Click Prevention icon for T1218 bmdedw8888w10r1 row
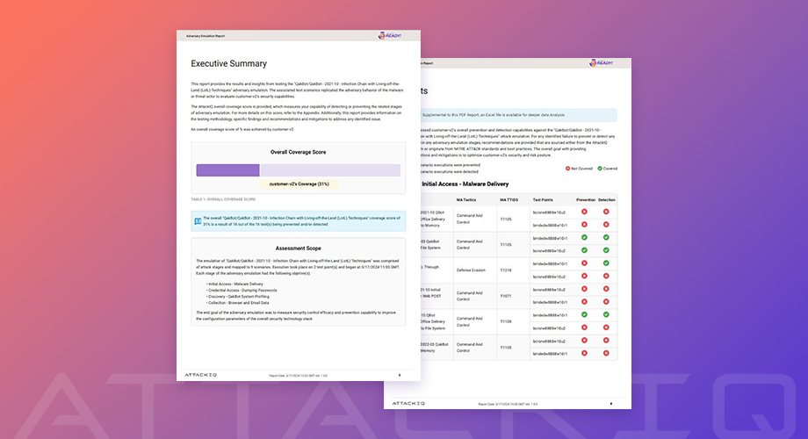Viewport: 808px width, 439px height. point(584,263)
